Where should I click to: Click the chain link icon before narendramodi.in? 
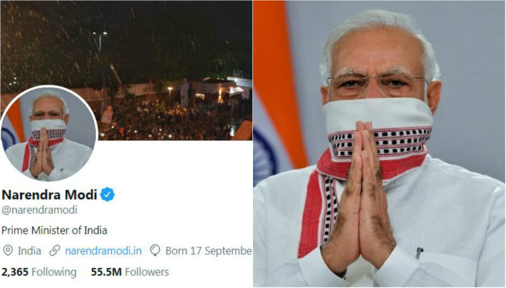[54, 250]
